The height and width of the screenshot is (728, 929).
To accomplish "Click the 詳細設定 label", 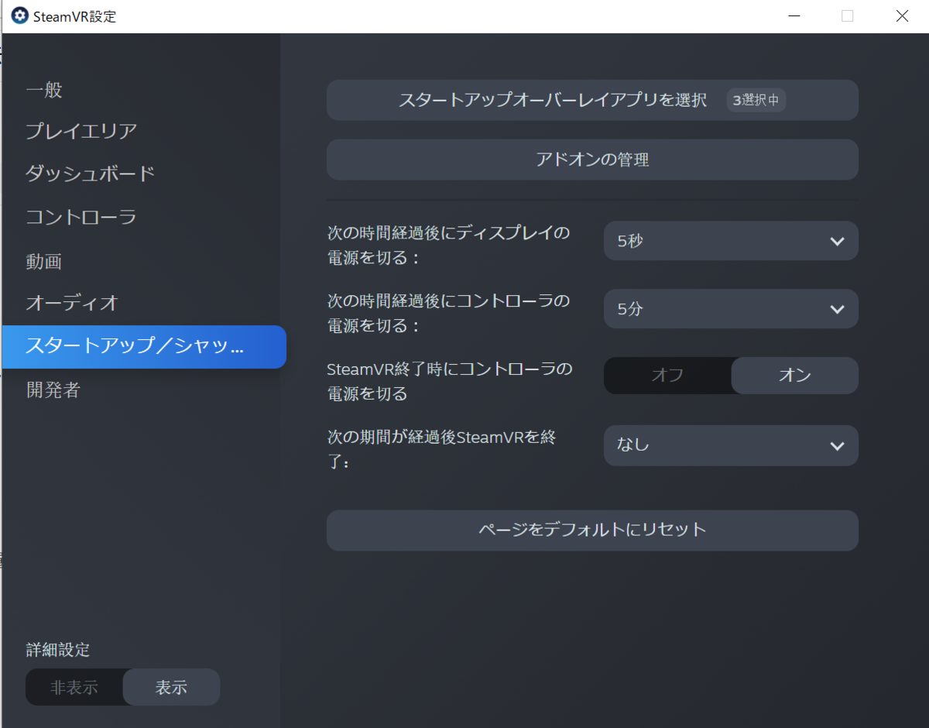I will pos(58,649).
